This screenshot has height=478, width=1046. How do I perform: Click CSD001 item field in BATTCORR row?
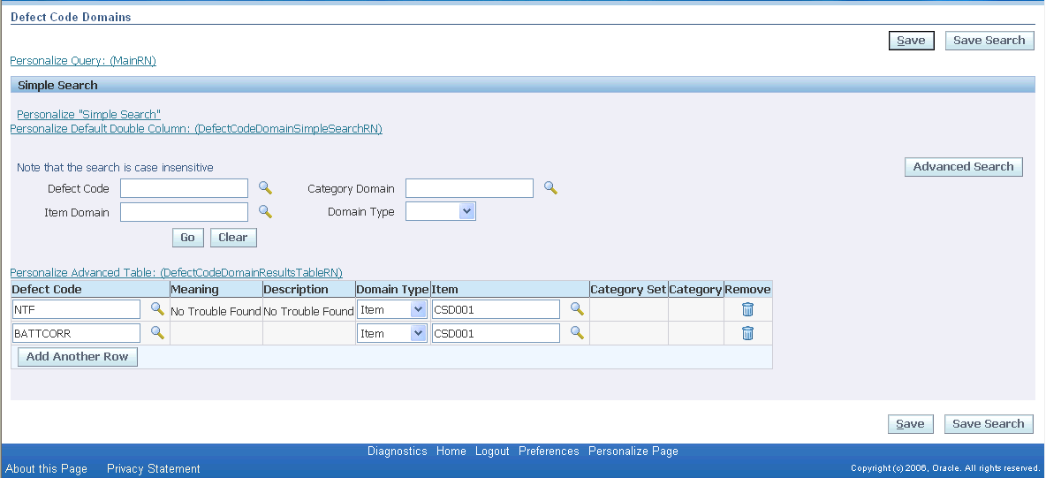pos(496,333)
